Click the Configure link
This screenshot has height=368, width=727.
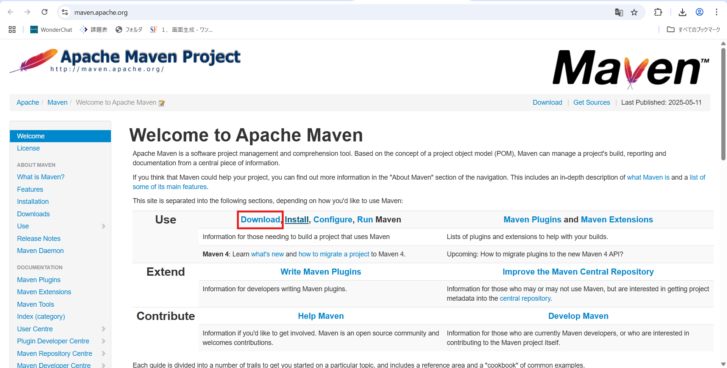pos(333,220)
